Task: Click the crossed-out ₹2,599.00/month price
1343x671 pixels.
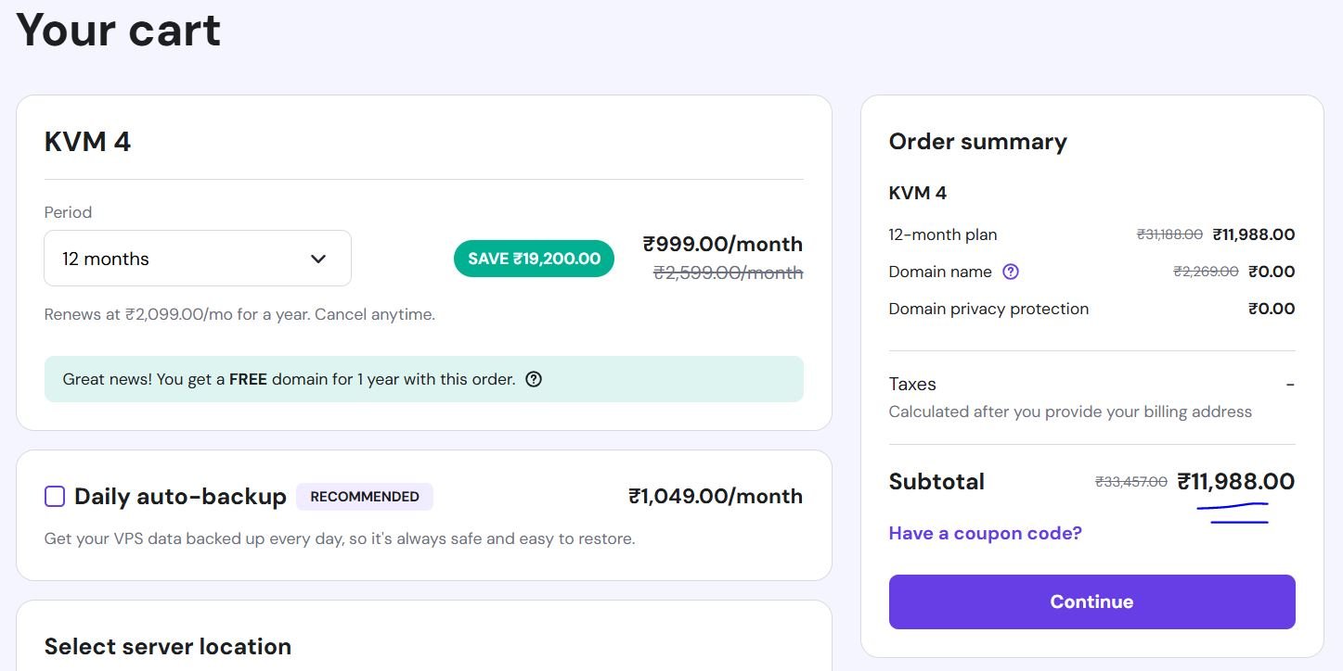Action: click(x=728, y=272)
